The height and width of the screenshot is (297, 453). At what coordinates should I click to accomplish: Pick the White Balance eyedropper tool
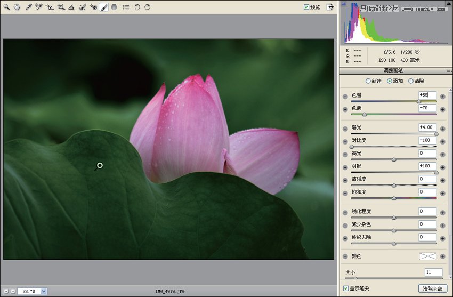coord(28,7)
